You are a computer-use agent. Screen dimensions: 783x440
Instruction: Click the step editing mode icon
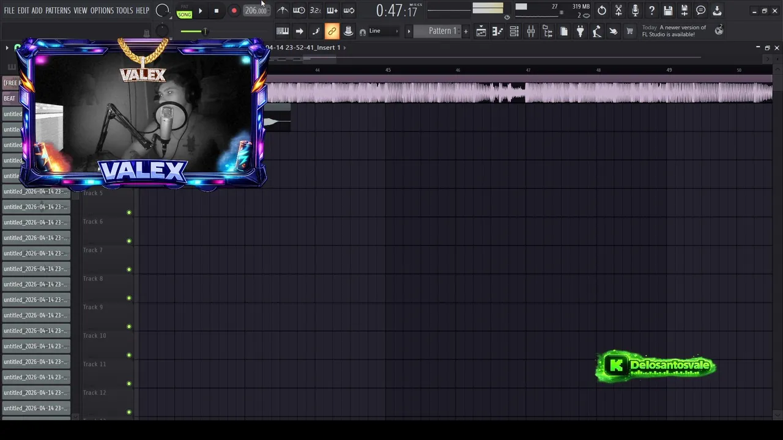point(316,31)
